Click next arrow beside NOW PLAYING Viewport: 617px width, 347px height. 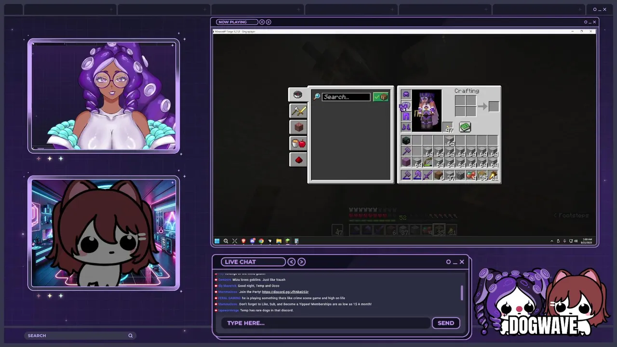pyautogui.click(x=268, y=22)
